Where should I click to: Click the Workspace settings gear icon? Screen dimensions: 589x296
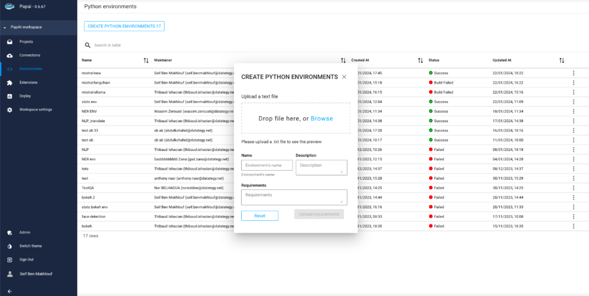pos(10,110)
